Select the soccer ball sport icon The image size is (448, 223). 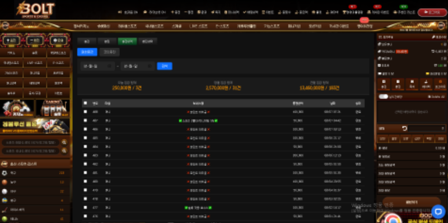click(4, 173)
